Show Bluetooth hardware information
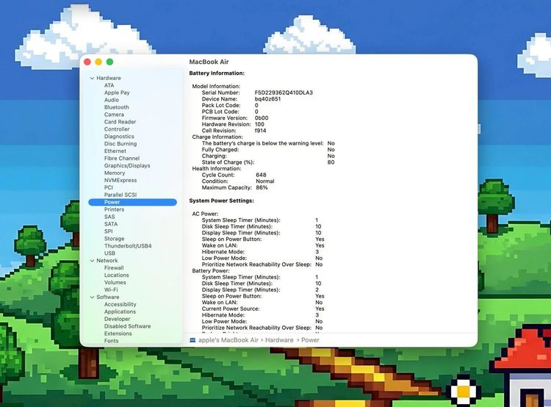Image resolution: width=551 pixels, height=407 pixels. click(x=116, y=107)
